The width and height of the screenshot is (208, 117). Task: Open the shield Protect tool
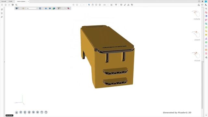pyautogui.click(x=206, y=46)
